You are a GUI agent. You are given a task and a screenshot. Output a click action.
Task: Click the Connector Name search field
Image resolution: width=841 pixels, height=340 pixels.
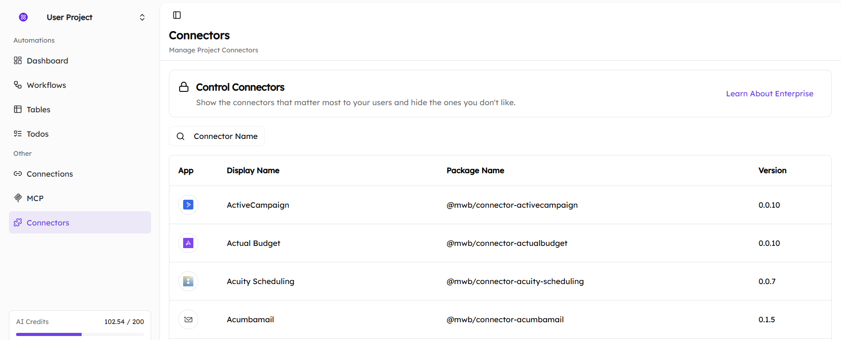[x=225, y=136]
